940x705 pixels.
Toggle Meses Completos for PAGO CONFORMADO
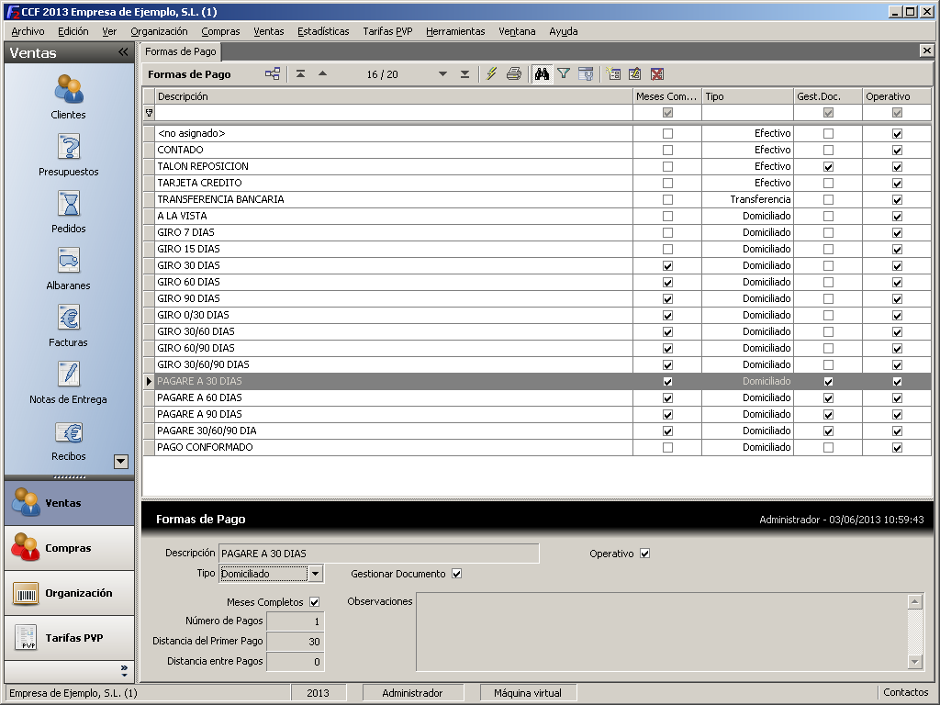(x=668, y=447)
